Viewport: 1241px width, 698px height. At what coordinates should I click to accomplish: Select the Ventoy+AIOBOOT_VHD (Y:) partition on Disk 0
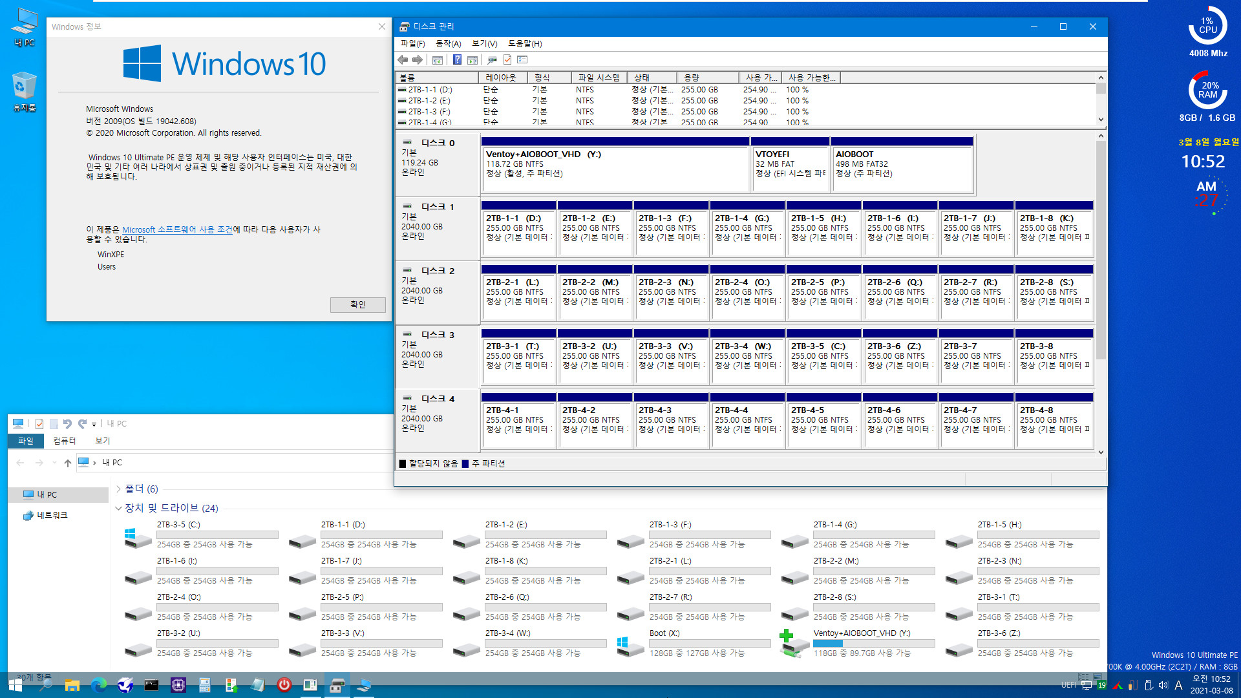(615, 164)
